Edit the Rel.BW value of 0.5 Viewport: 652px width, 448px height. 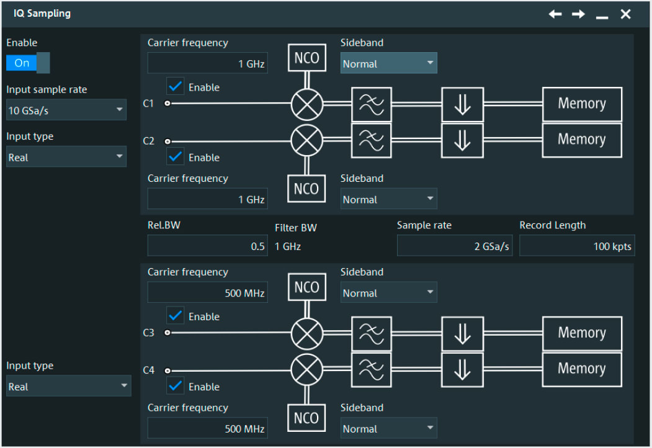point(207,245)
